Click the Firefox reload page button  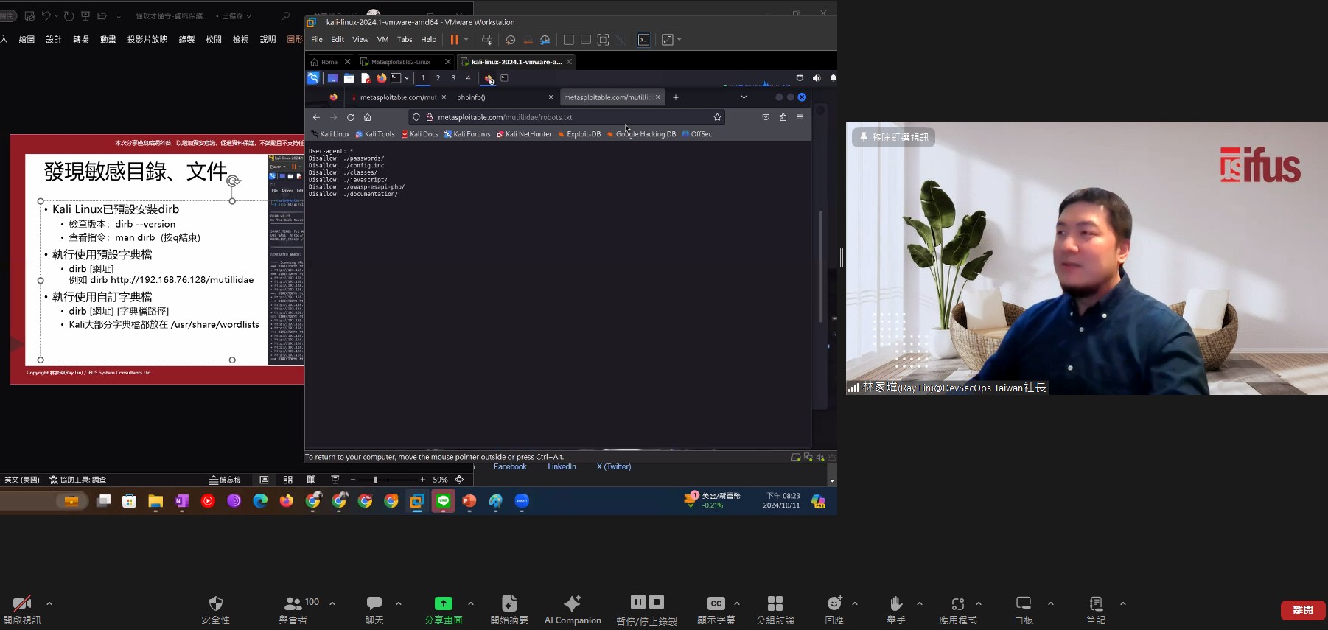(351, 117)
